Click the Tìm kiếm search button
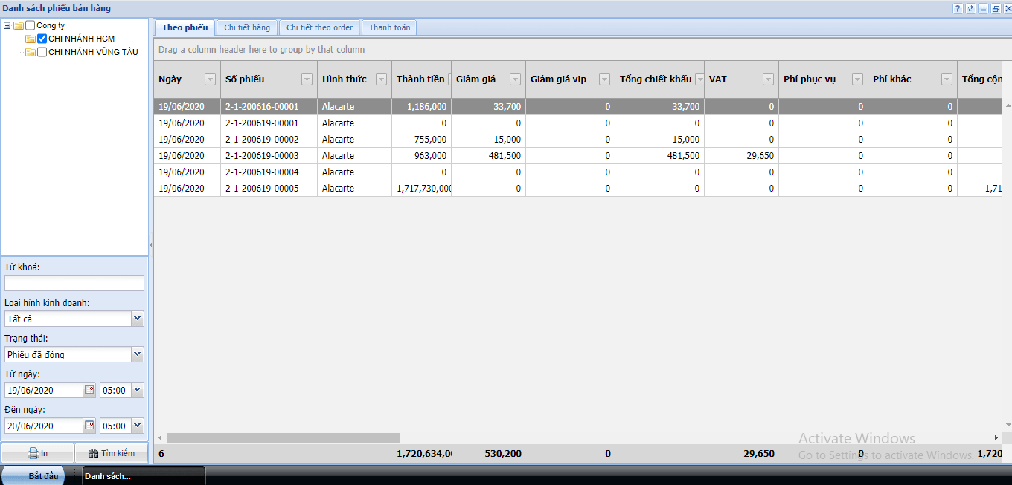 (111, 453)
